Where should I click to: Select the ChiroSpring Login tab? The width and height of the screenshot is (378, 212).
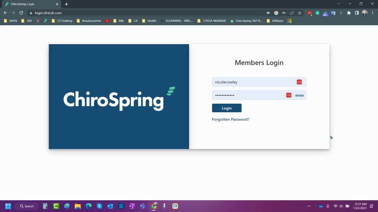pos(32,4)
